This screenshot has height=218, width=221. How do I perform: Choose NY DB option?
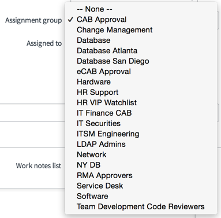(141, 165)
